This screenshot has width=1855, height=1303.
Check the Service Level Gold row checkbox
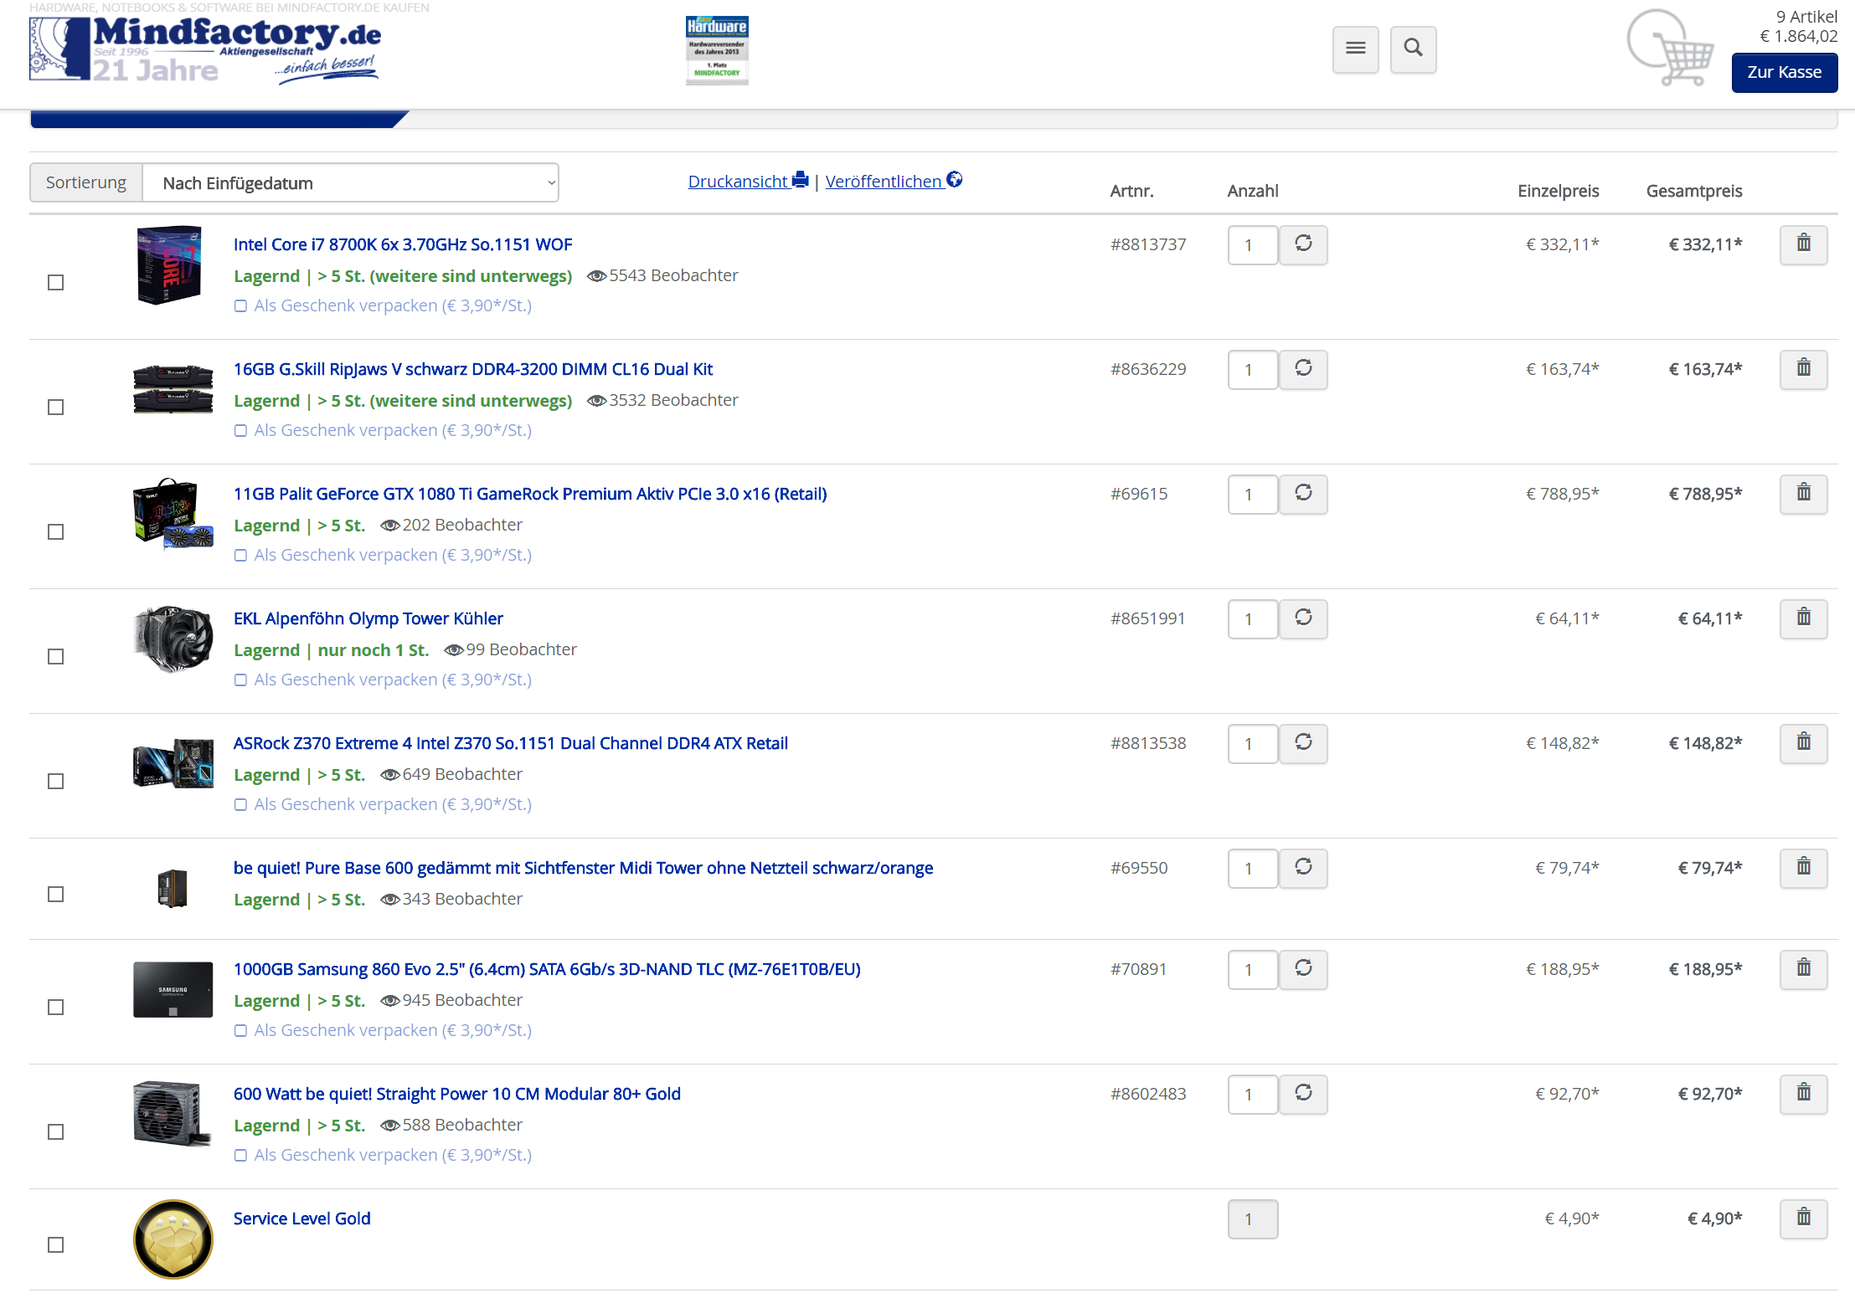tap(56, 1245)
